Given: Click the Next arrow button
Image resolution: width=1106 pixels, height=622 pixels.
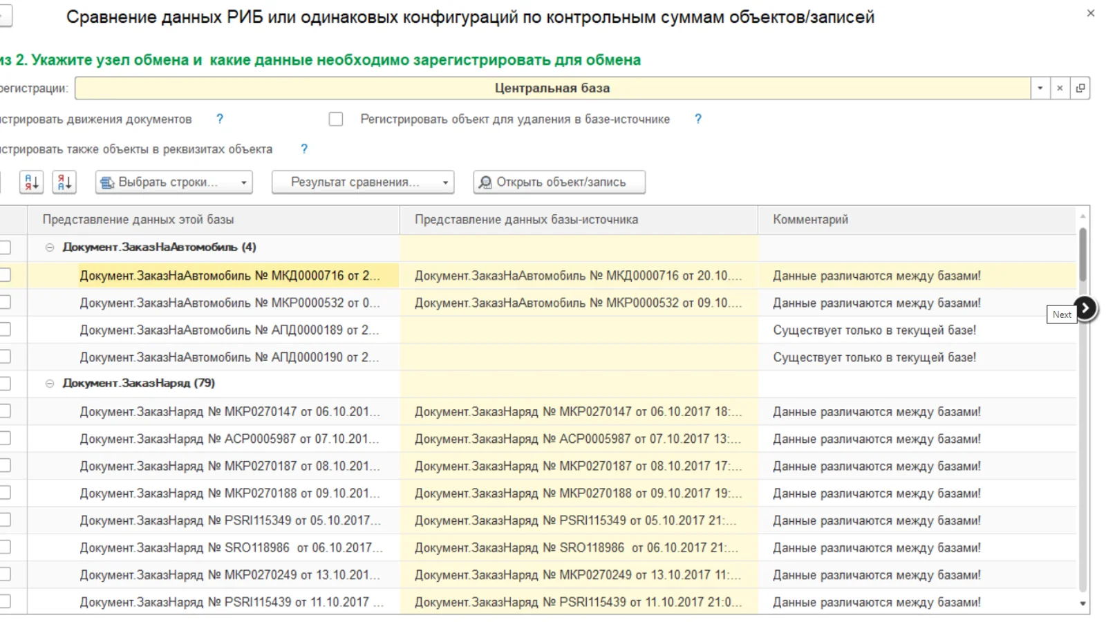Looking at the screenshot, I should click(1085, 308).
